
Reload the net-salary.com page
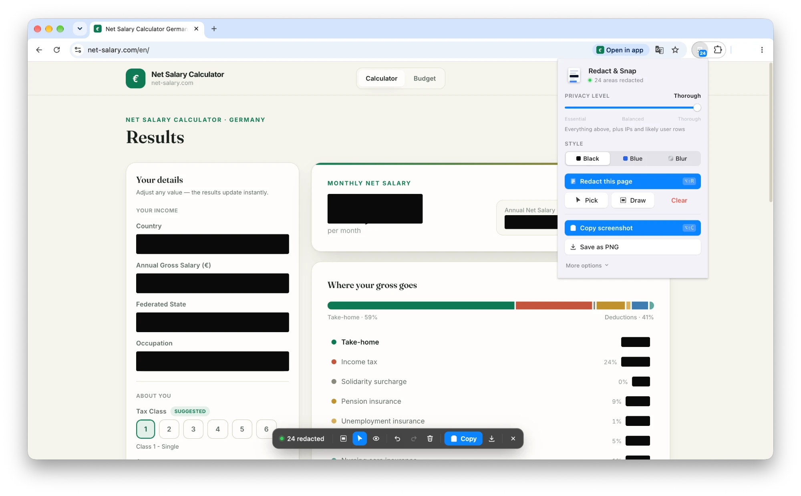click(57, 50)
